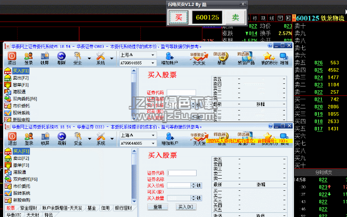Viewport: 347px width, 217px height.
Task: Click 锁屏 icon in the (333) window
Action: (45, 138)
